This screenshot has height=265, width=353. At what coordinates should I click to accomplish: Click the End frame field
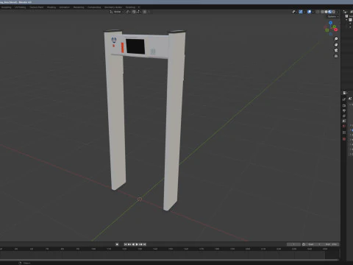(332, 244)
